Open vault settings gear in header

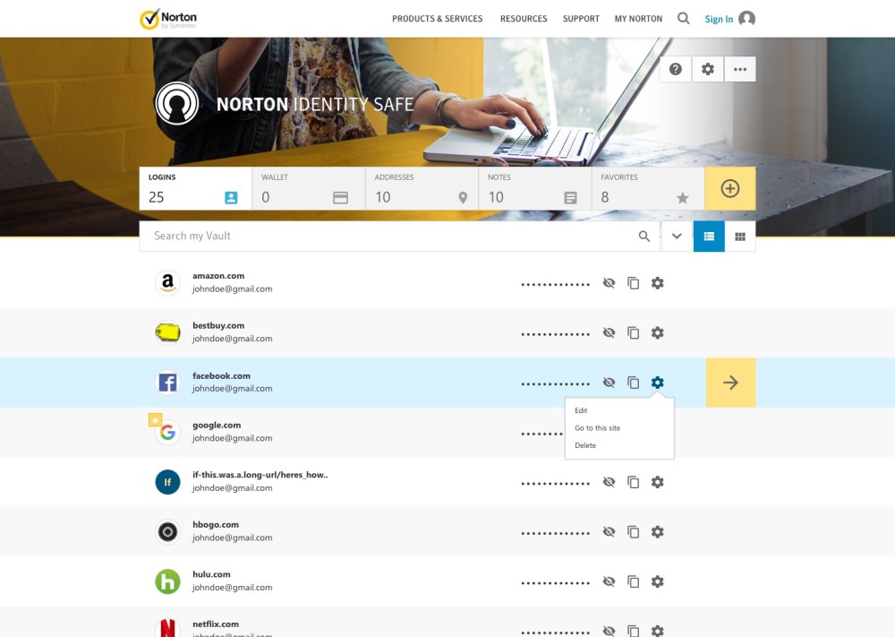[x=708, y=69]
